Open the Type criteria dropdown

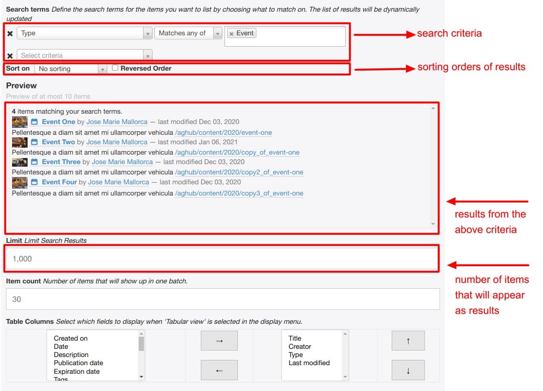[84, 33]
